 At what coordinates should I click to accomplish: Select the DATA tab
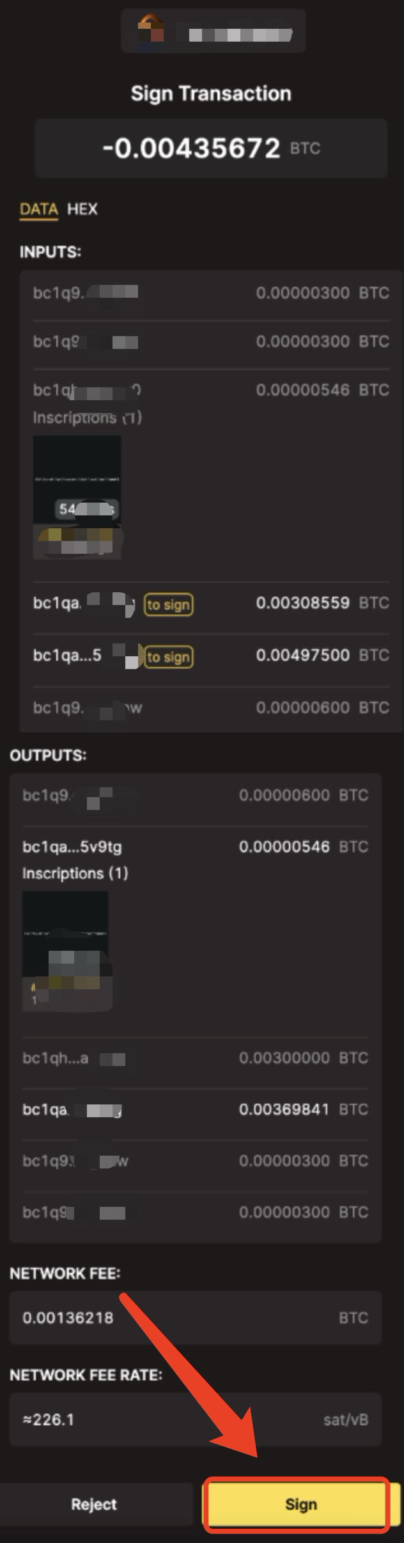(38, 209)
